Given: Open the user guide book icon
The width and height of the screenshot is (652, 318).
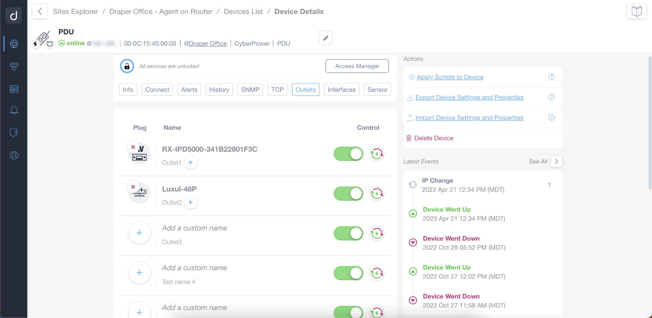Looking at the screenshot, I should [637, 11].
